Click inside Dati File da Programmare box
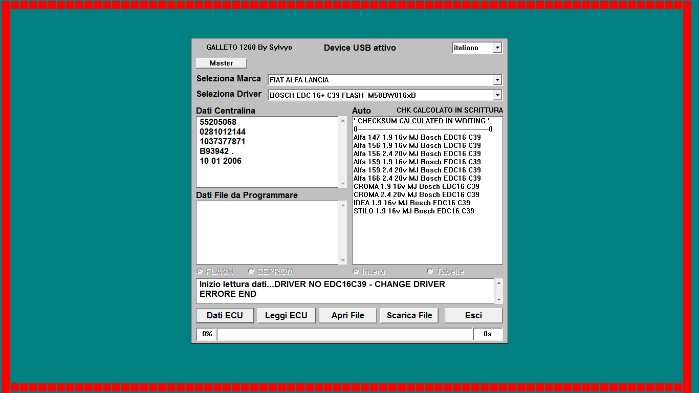Image resolution: width=699 pixels, height=393 pixels. pos(267,232)
